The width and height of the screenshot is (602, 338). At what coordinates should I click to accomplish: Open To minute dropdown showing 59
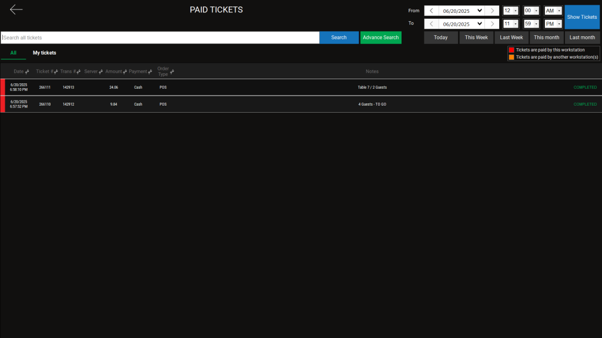(531, 23)
